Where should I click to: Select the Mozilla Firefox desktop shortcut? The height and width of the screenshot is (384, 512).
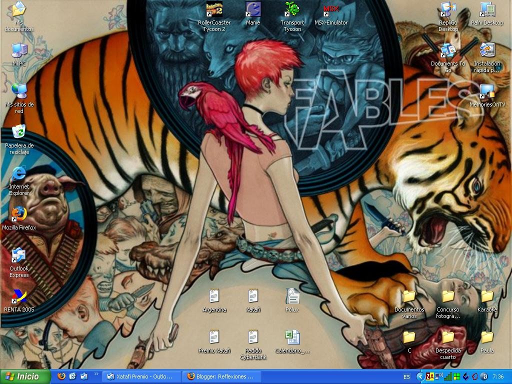tap(19, 218)
